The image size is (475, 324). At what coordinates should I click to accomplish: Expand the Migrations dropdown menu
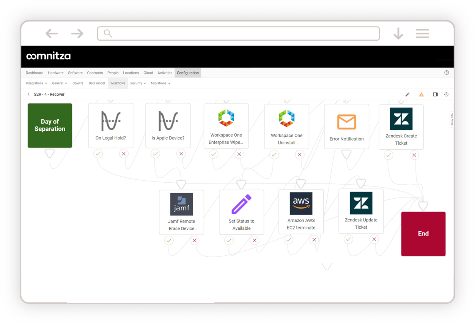160,83
